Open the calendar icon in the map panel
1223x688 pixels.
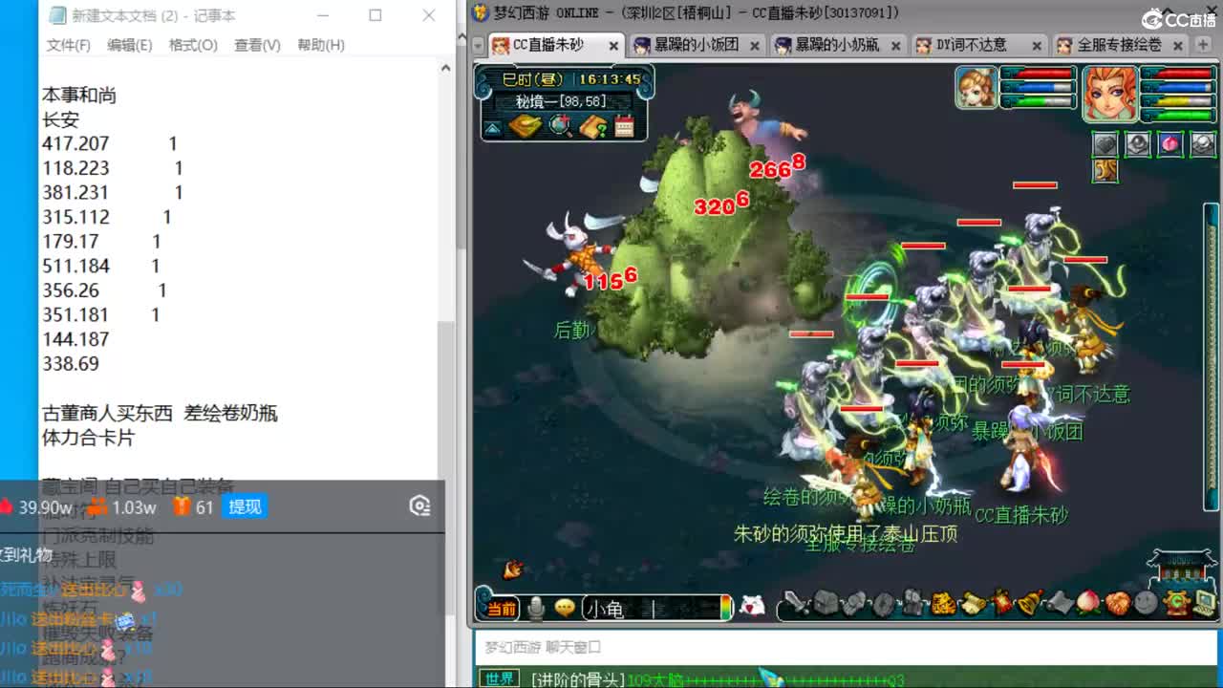point(625,126)
